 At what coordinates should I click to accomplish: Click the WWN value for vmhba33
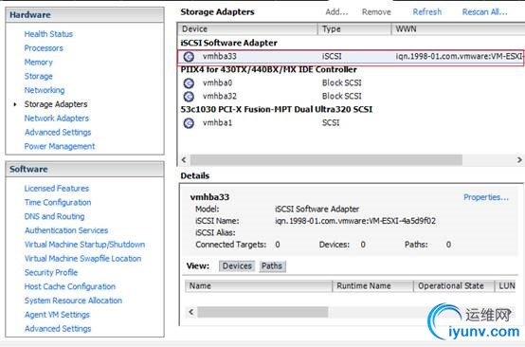[x=460, y=57]
